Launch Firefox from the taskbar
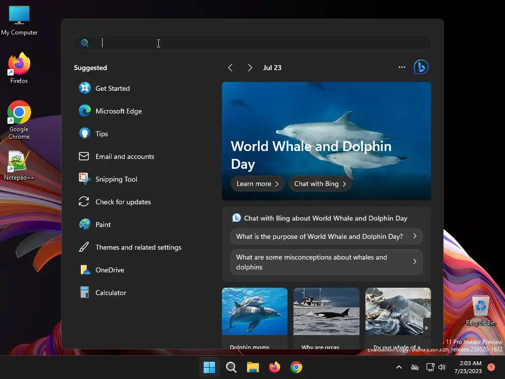 [x=274, y=367]
